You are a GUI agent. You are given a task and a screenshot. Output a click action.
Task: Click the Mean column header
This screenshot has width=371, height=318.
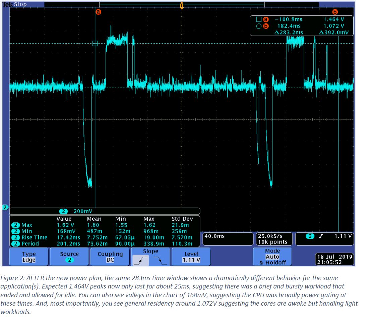click(x=94, y=219)
